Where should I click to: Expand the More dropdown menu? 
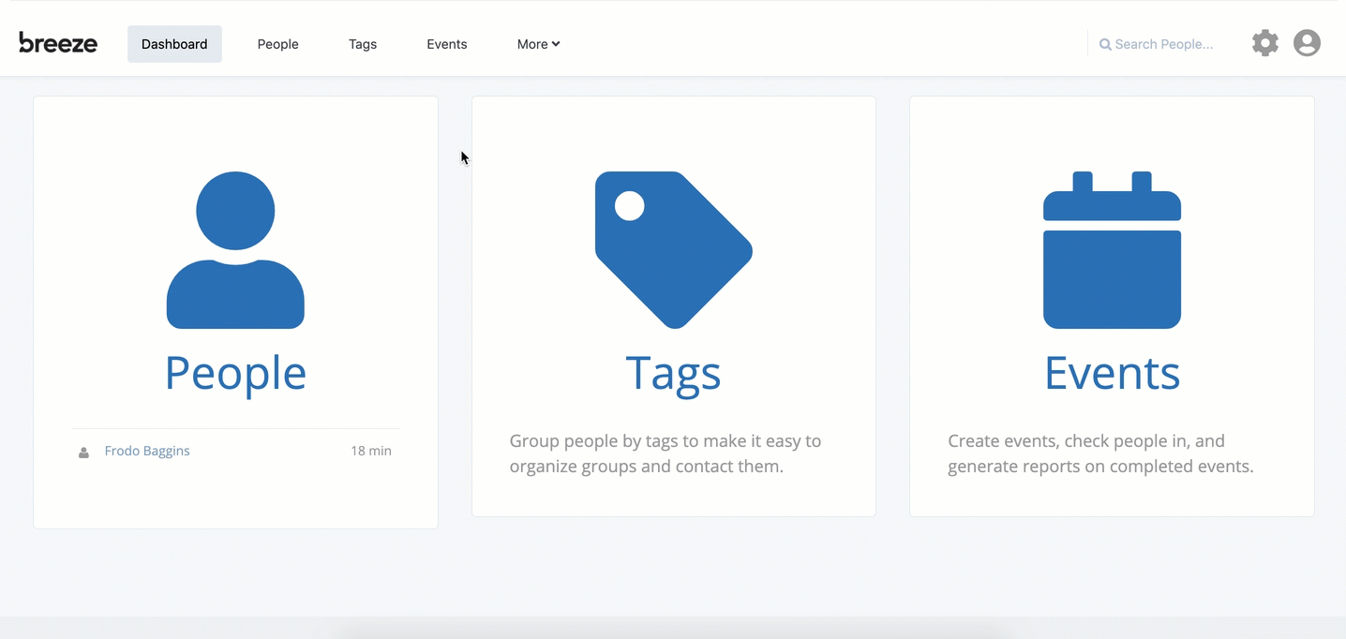click(538, 44)
